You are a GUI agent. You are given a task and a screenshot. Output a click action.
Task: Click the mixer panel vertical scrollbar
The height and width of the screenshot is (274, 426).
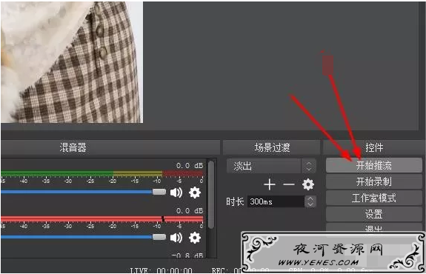coord(211,194)
